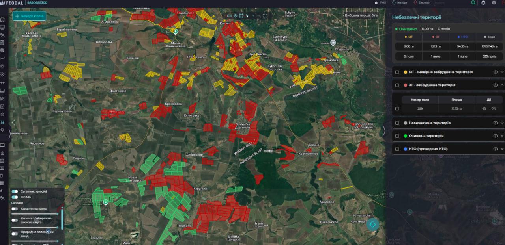Click the Імпорт полів button
505x245 pixels.
pos(30,16)
